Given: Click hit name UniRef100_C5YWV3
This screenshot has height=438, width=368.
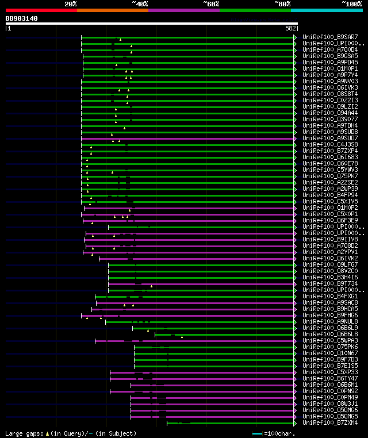Looking at the screenshot, I should pos(330,170).
